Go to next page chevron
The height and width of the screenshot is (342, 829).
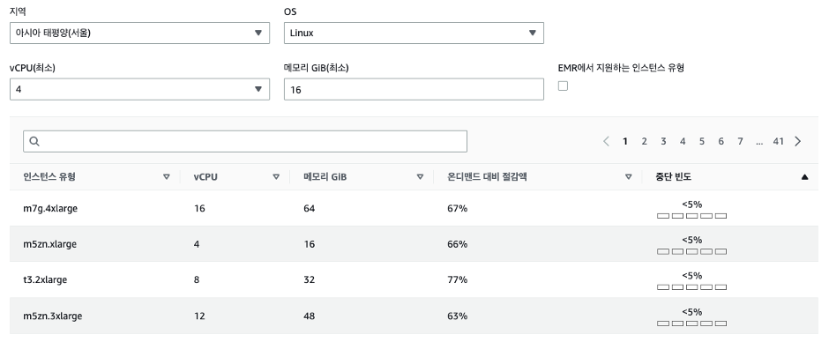798,141
